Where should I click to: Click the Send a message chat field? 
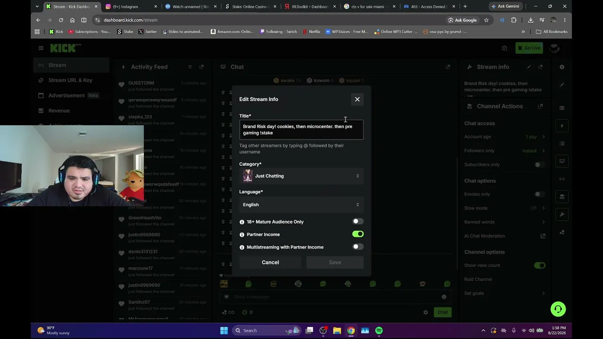tap(335, 297)
